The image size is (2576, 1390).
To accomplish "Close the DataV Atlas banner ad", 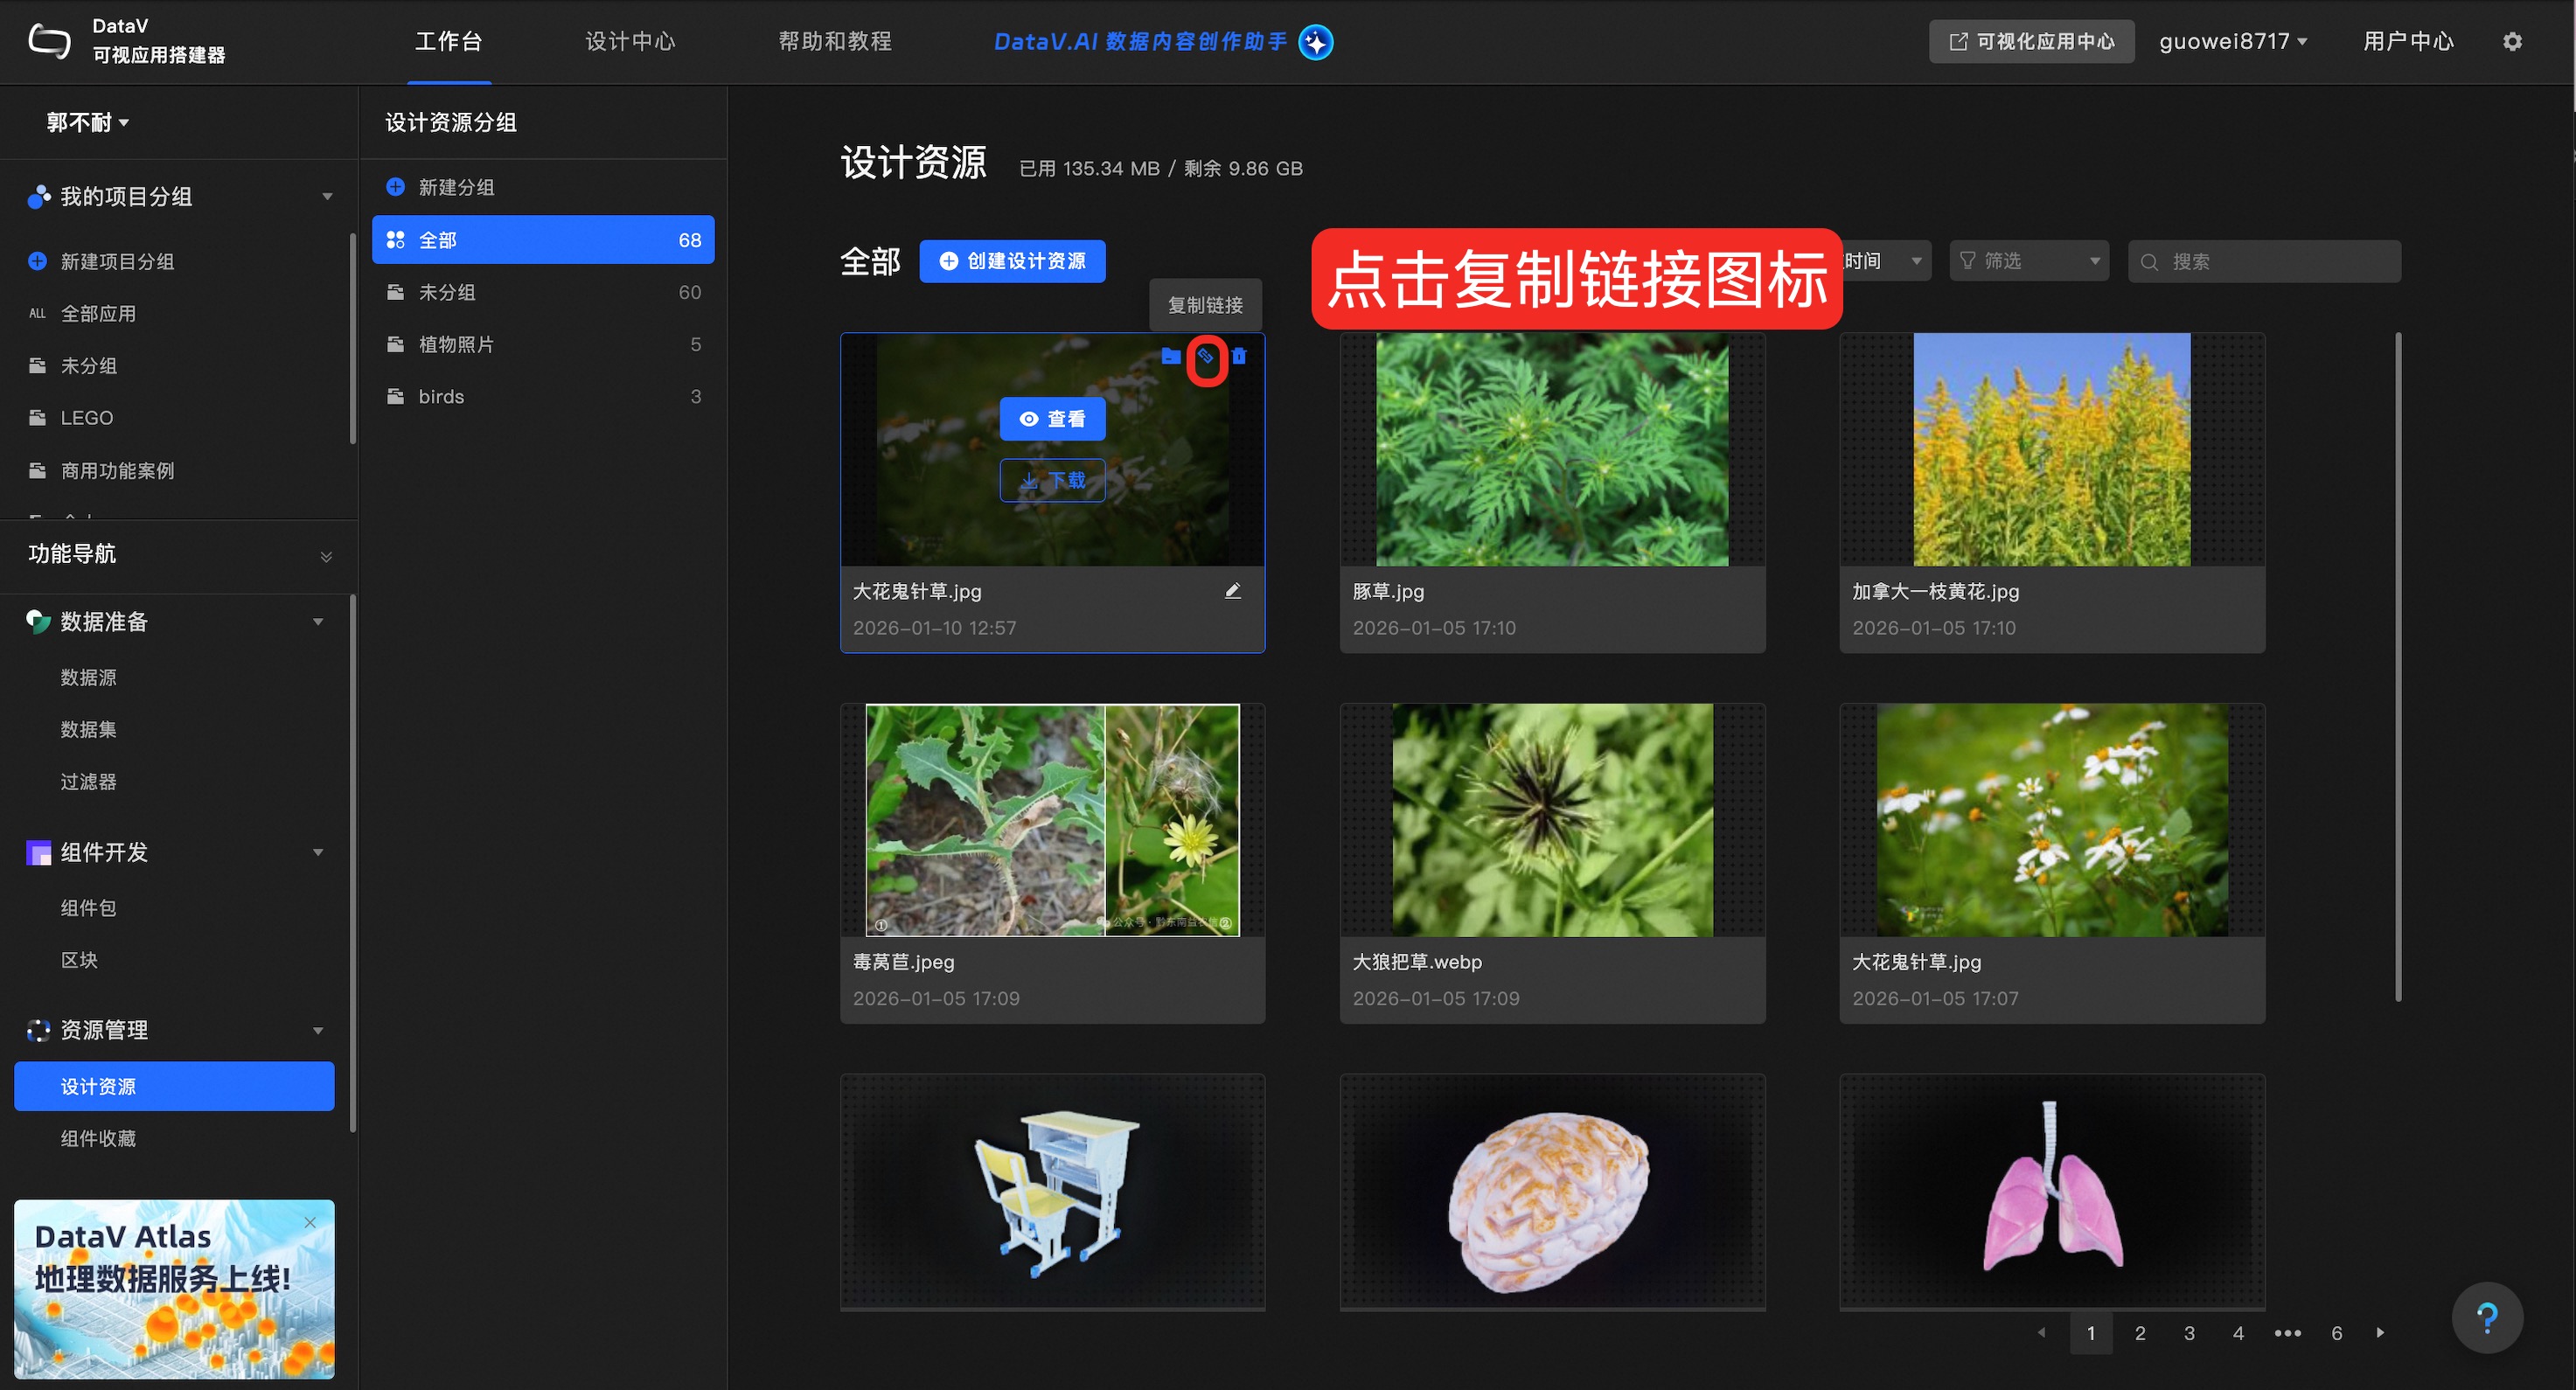I will tap(310, 1222).
